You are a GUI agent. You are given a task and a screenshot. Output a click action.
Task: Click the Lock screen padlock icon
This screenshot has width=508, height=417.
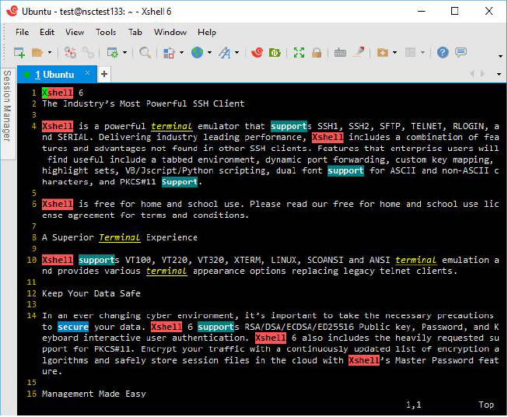click(x=317, y=52)
